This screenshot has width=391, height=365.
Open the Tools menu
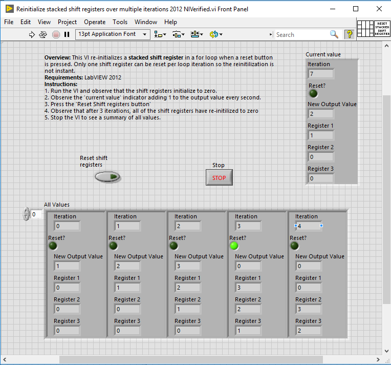pos(120,22)
